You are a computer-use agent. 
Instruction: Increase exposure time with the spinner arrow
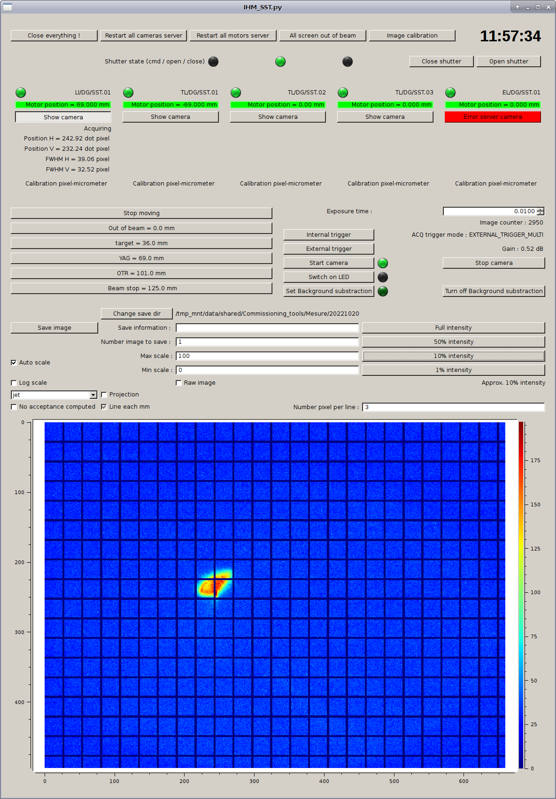[541, 209]
